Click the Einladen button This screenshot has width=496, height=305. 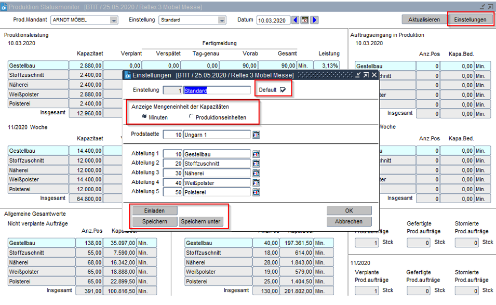(155, 211)
